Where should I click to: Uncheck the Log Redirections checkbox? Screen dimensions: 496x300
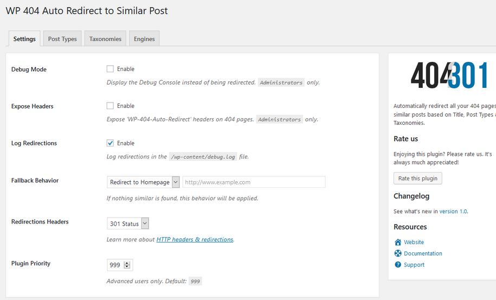pyautogui.click(x=110, y=143)
